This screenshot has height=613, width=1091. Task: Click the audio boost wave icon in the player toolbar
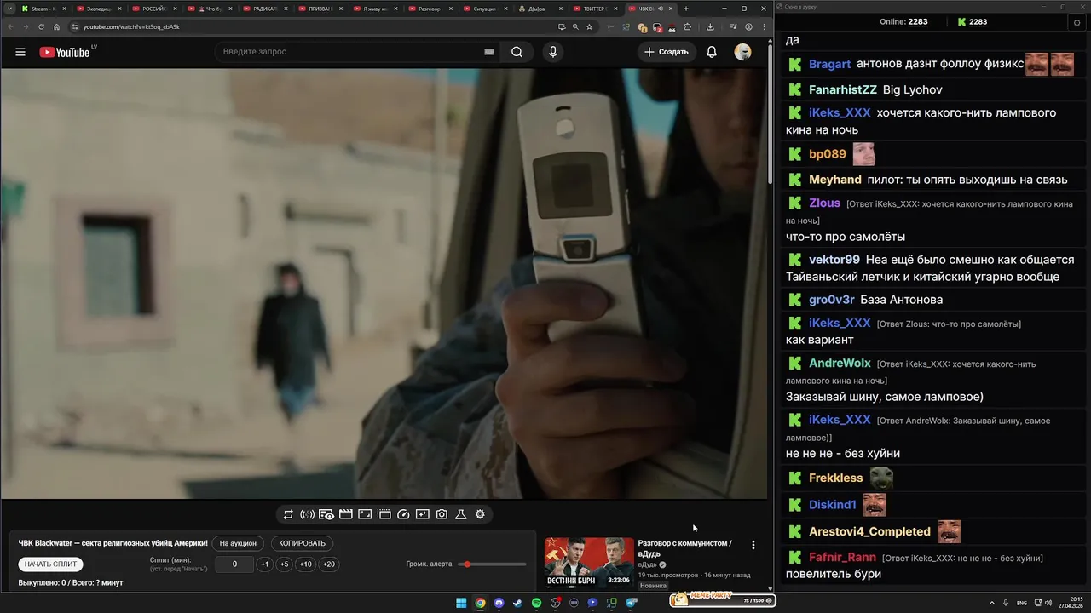[308, 514]
